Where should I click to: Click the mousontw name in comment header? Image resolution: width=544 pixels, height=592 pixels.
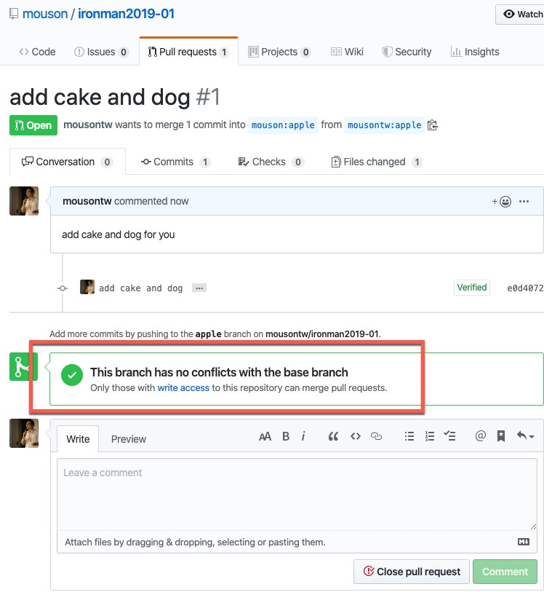pyautogui.click(x=87, y=201)
